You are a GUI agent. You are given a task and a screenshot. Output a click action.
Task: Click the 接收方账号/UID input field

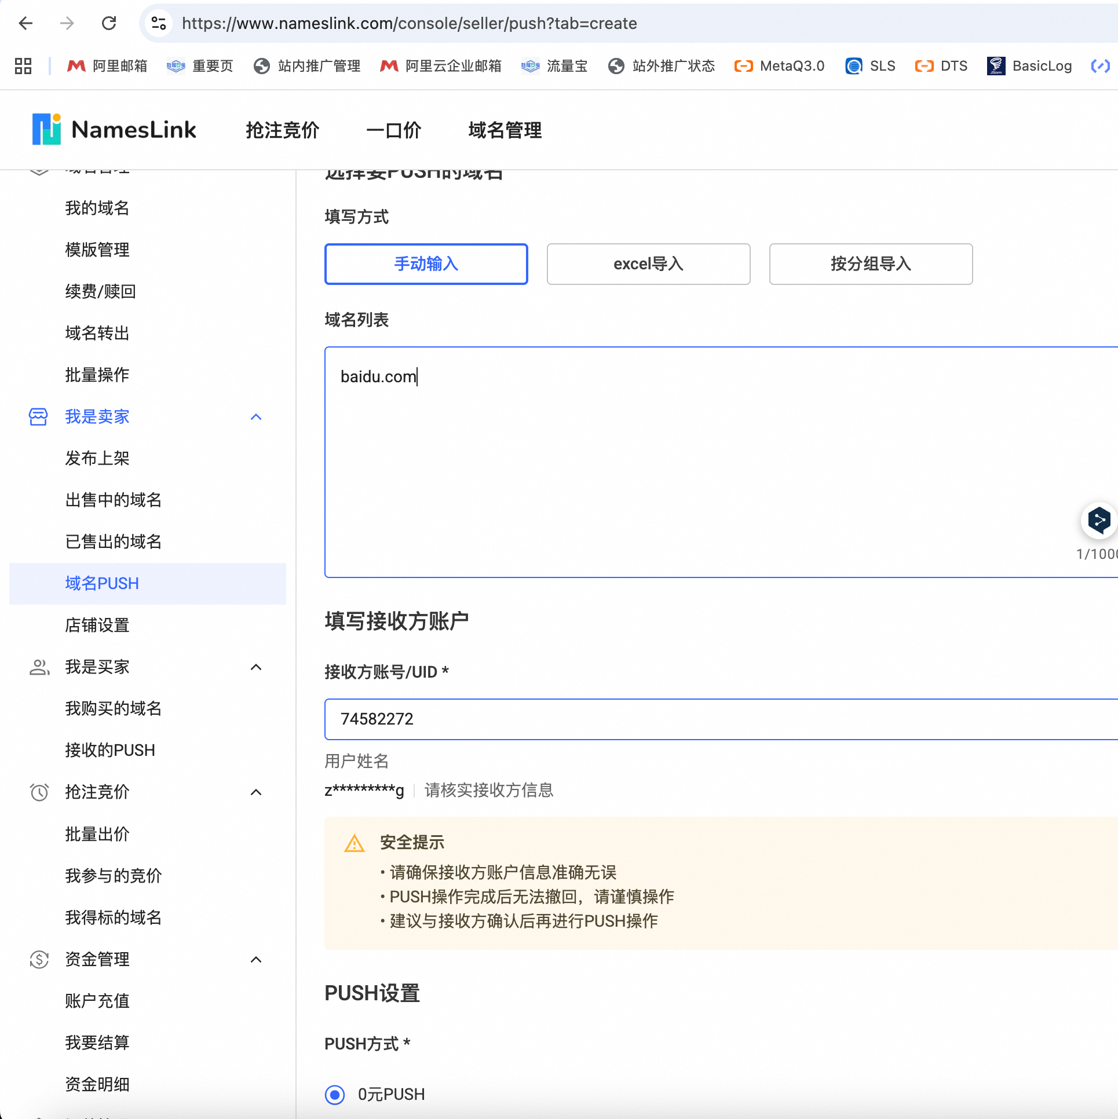pos(721,719)
